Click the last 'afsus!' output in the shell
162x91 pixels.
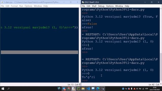(87, 49)
